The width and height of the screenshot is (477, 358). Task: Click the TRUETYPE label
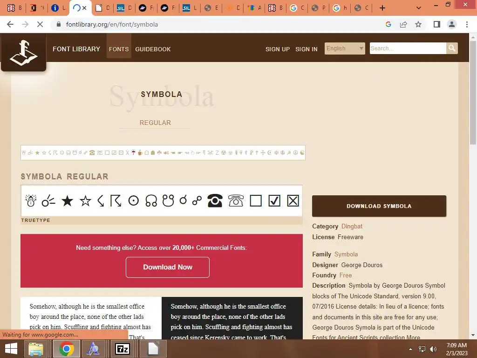coord(35,220)
